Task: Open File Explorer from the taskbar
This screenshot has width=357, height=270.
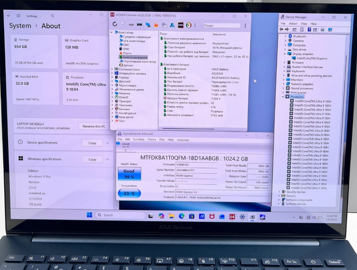Action: (x=171, y=216)
